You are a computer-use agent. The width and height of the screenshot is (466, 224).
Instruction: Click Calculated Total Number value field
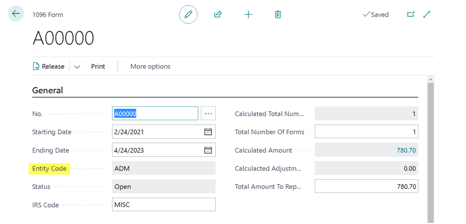tap(367, 113)
